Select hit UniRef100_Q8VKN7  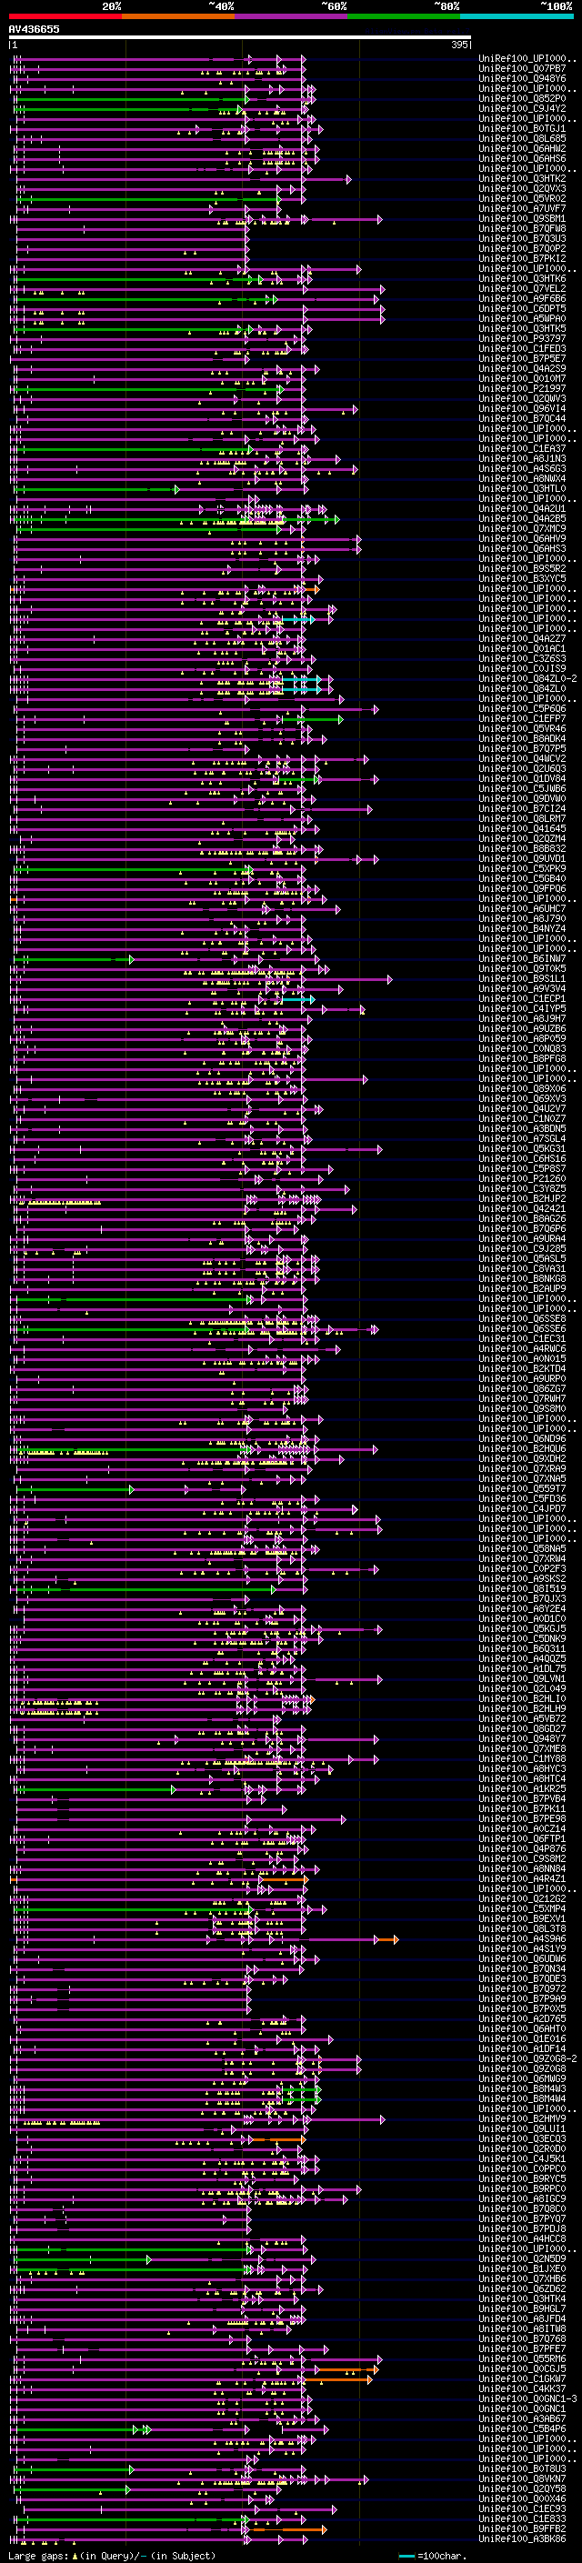(x=522, y=2478)
